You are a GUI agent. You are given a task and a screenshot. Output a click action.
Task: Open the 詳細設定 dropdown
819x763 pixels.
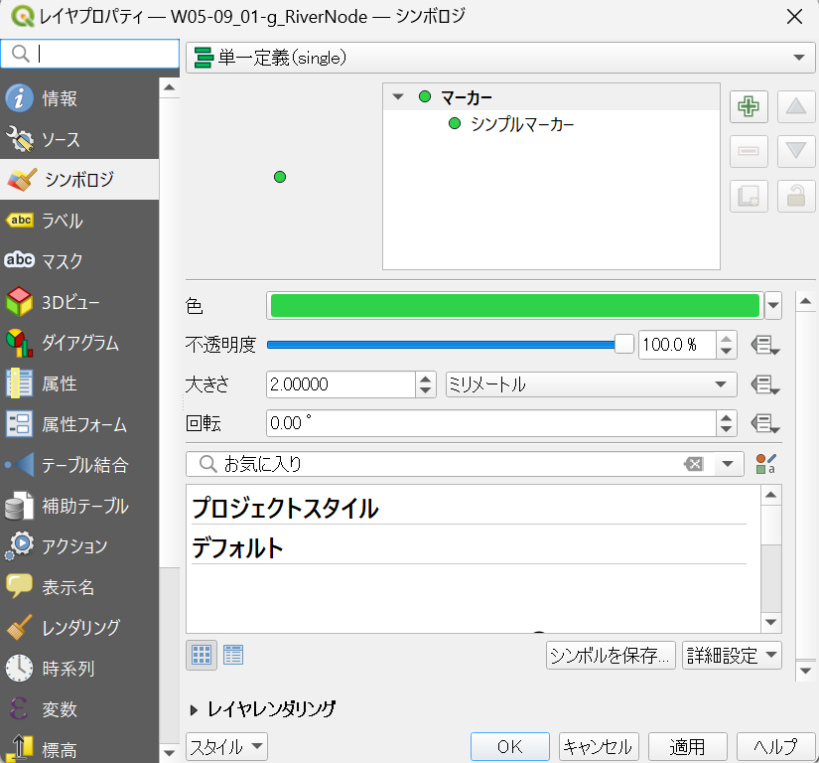[732, 656]
